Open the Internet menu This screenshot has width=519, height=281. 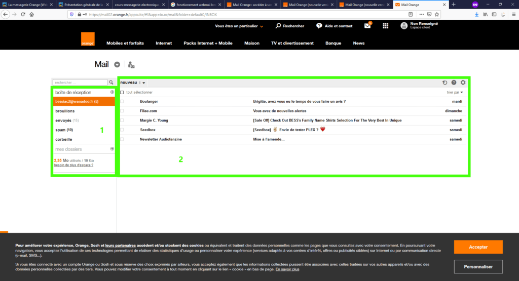tap(164, 44)
